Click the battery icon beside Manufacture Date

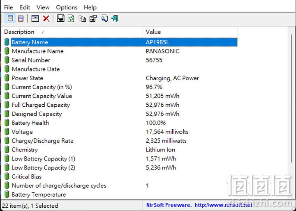[7, 69]
